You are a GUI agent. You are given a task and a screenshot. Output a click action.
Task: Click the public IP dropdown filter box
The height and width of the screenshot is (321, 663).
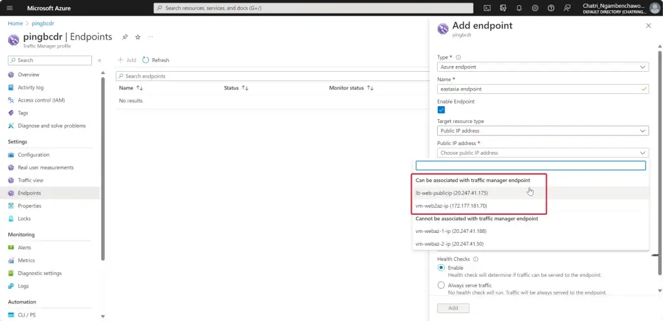click(531, 166)
